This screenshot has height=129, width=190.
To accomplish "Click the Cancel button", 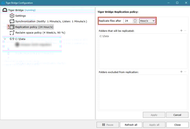I will click(177, 115).
